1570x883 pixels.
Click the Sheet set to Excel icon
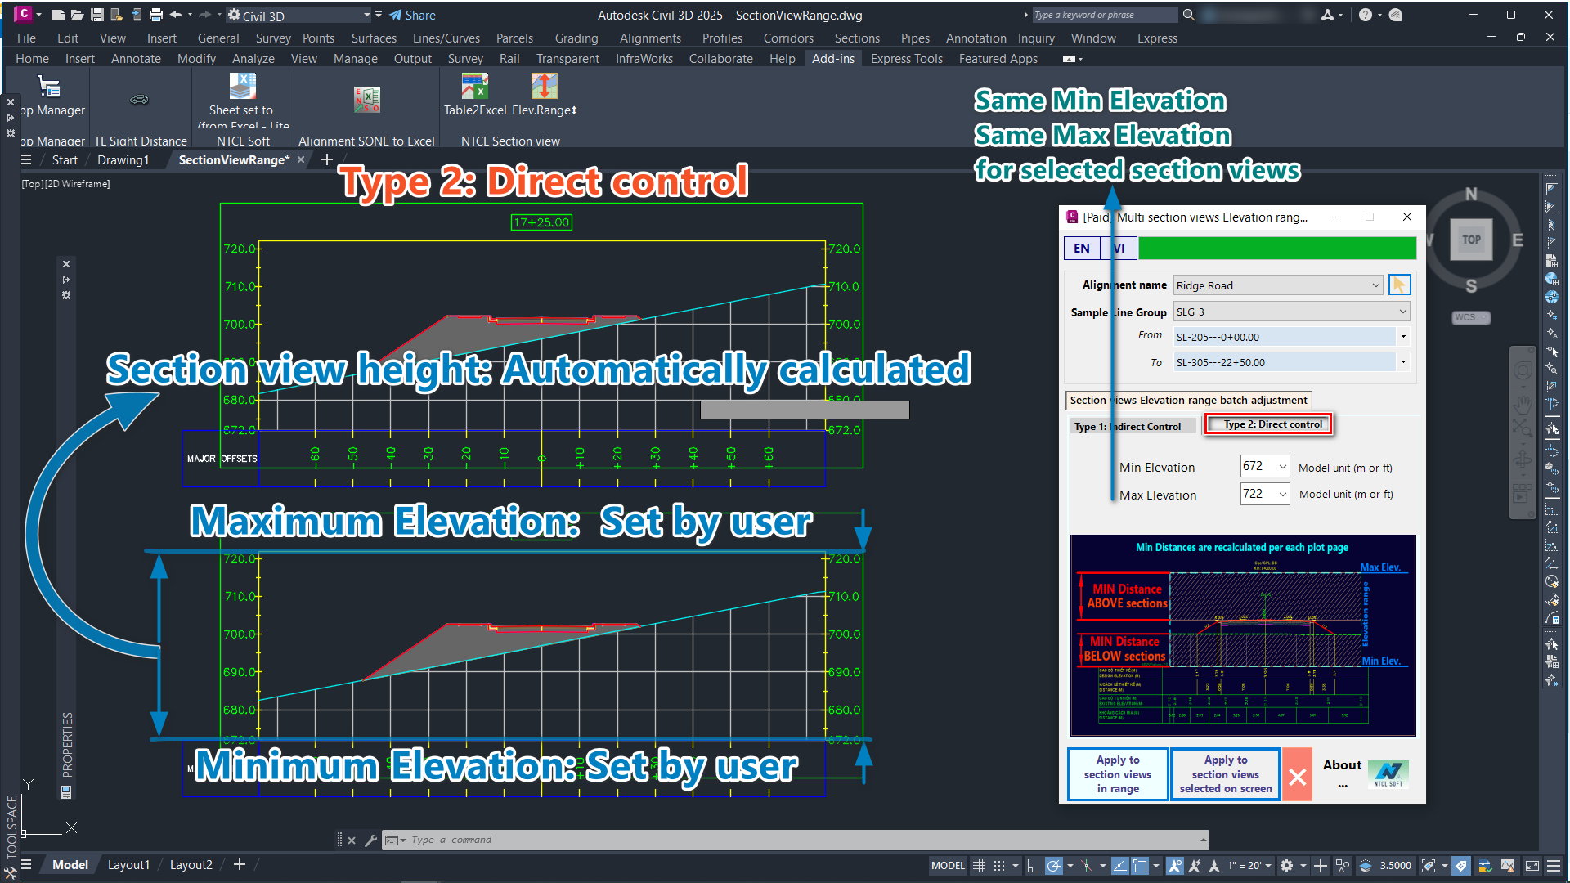point(242,87)
